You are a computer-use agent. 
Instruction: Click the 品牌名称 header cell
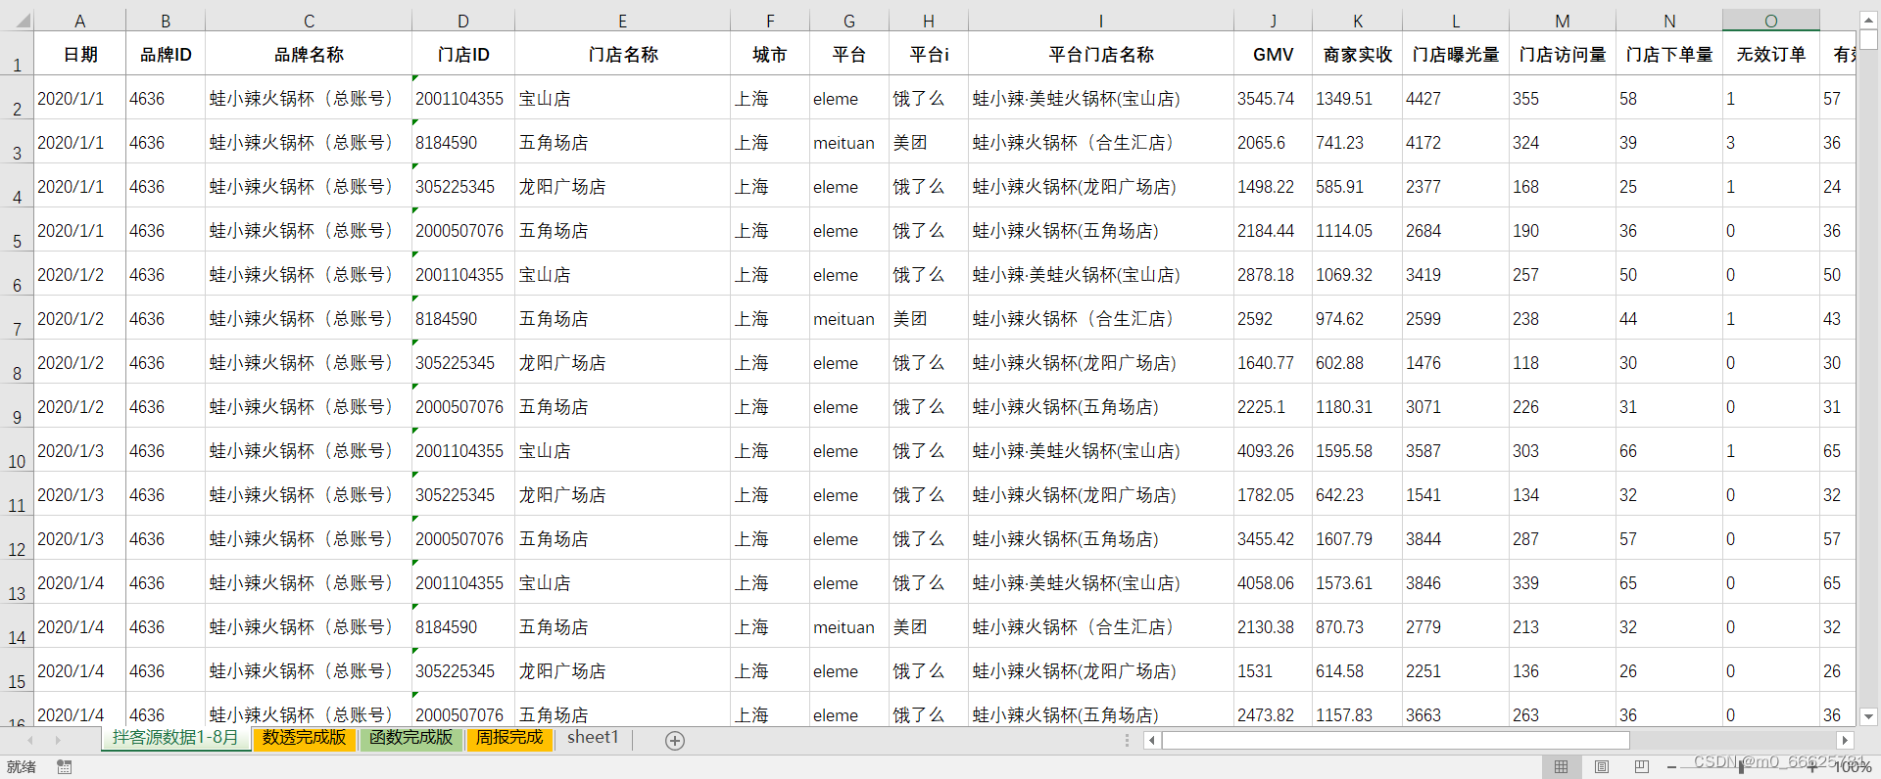[x=309, y=55]
